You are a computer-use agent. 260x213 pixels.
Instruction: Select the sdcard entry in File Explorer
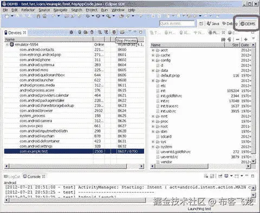(166, 136)
